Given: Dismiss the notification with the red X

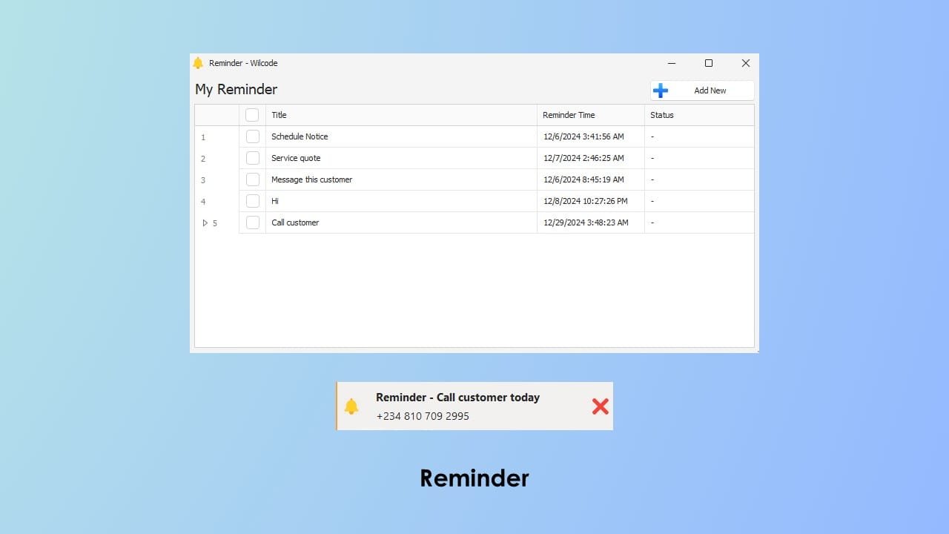Looking at the screenshot, I should coord(600,406).
